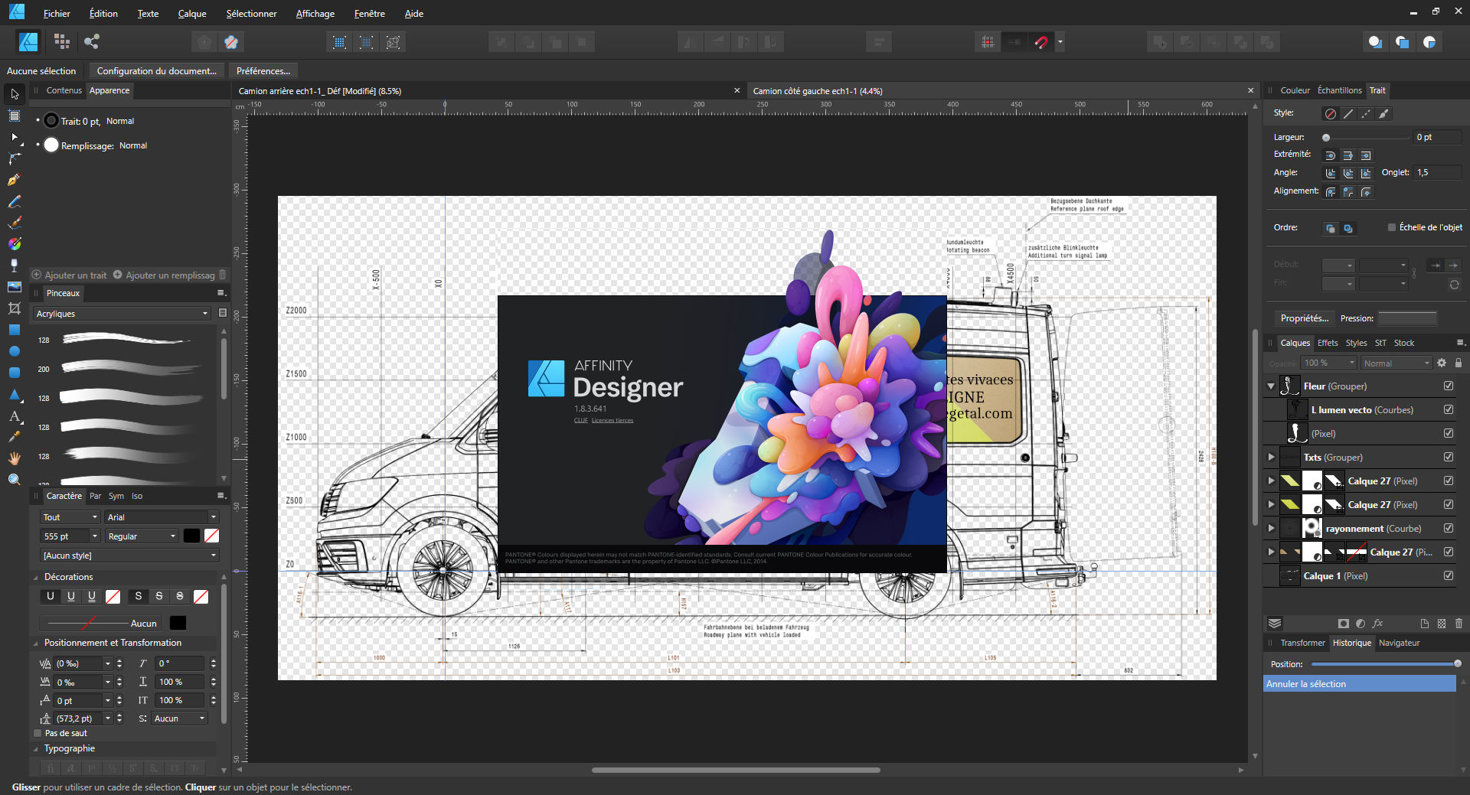
Task: Open the Affichage menu
Action: [x=315, y=14]
